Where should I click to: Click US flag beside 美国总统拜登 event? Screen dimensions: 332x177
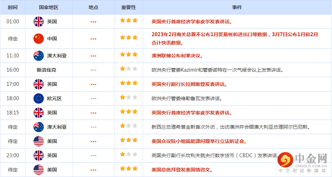[x=39, y=170]
